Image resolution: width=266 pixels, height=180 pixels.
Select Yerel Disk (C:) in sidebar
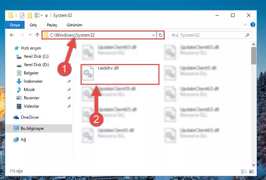[x=33, y=56]
